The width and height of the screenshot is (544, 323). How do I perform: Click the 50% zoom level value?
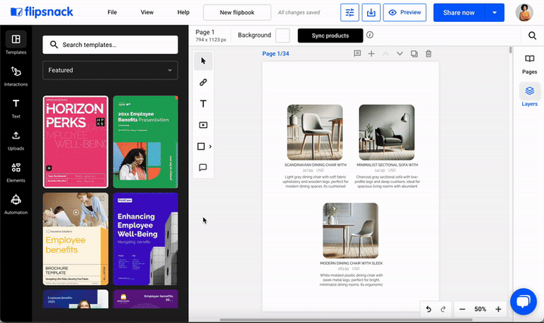481,309
